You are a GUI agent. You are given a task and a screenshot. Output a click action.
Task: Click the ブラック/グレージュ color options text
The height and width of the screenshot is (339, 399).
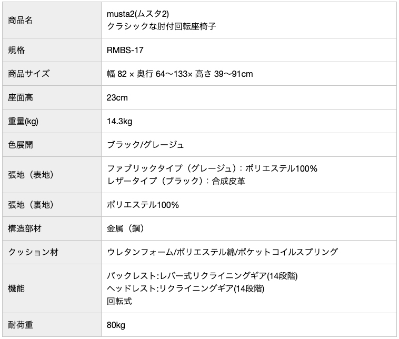(x=145, y=145)
